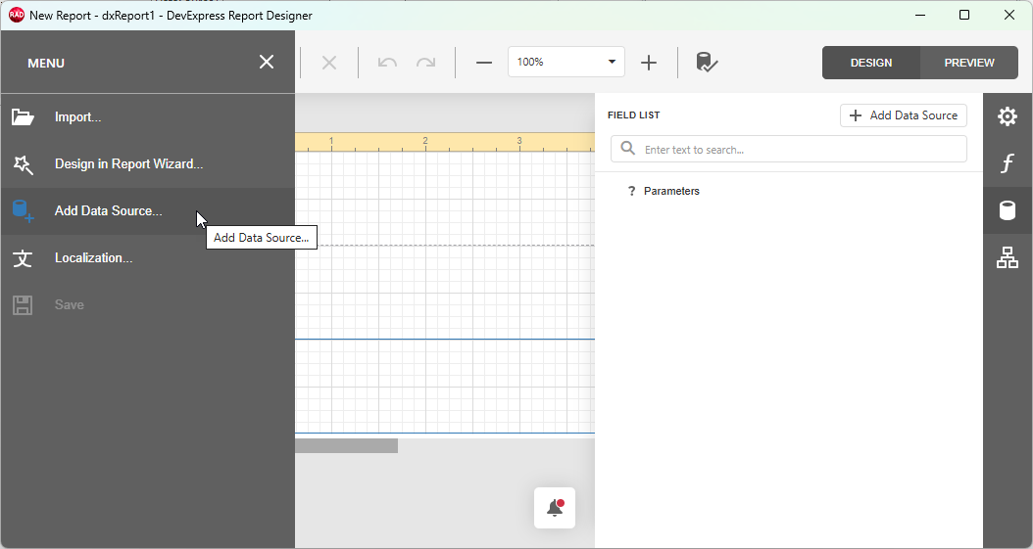Image resolution: width=1033 pixels, height=549 pixels.
Task: Click the search magnifier icon
Action: pyautogui.click(x=628, y=149)
